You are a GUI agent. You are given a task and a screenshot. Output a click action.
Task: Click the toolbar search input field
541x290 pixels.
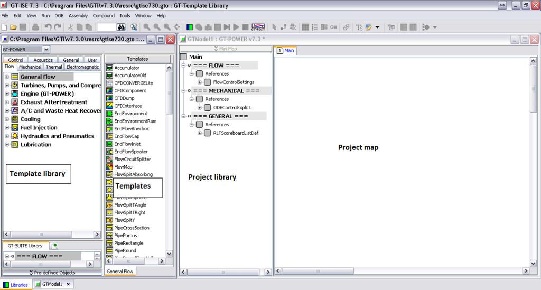(106, 27)
